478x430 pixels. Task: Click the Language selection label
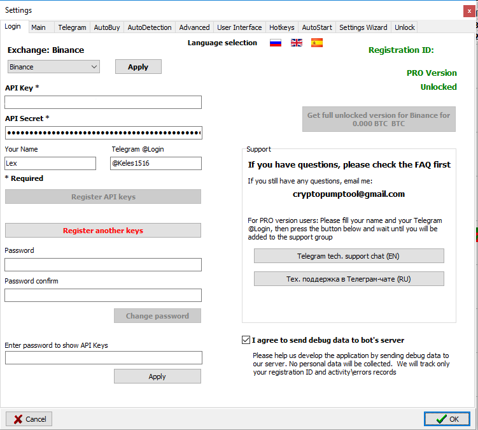coord(222,43)
